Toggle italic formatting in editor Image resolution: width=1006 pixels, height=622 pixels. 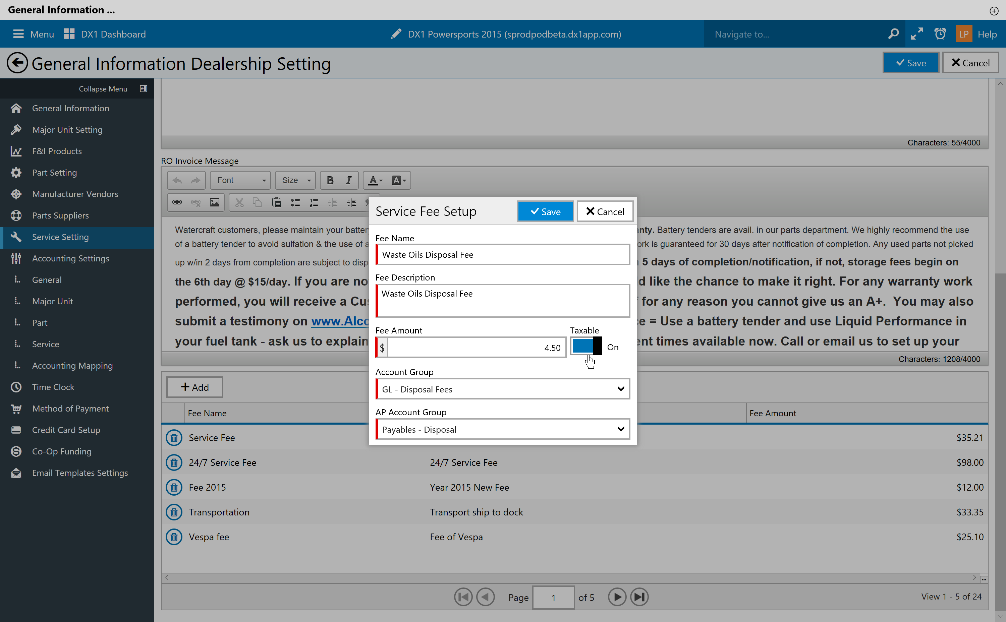pos(348,180)
